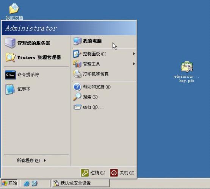Launch Internet Explorer from quick launch
The height and width of the screenshot is (189, 210).
(x=27, y=183)
